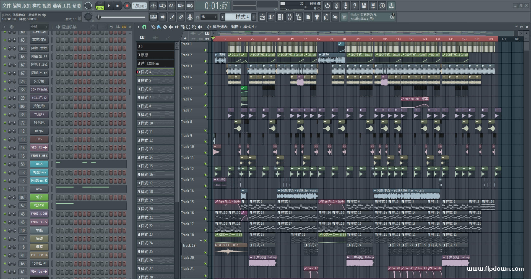Click the metronome icon
Screen dimensions: 531x279
(153, 6)
